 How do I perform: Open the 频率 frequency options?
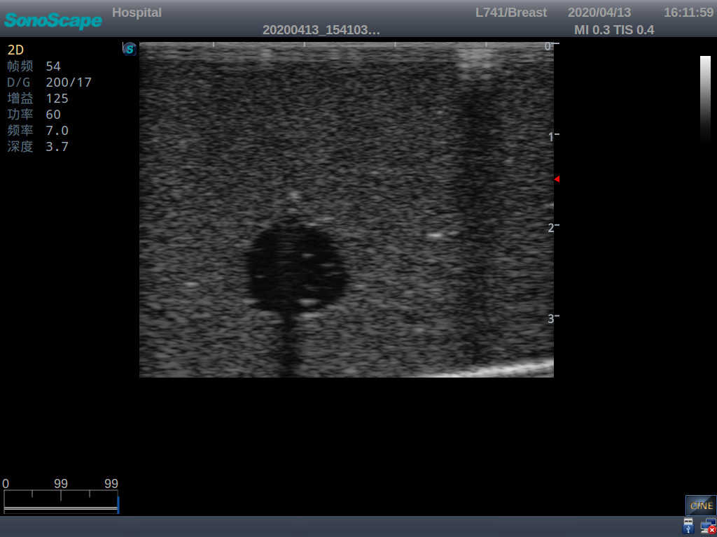pyautogui.click(x=20, y=130)
